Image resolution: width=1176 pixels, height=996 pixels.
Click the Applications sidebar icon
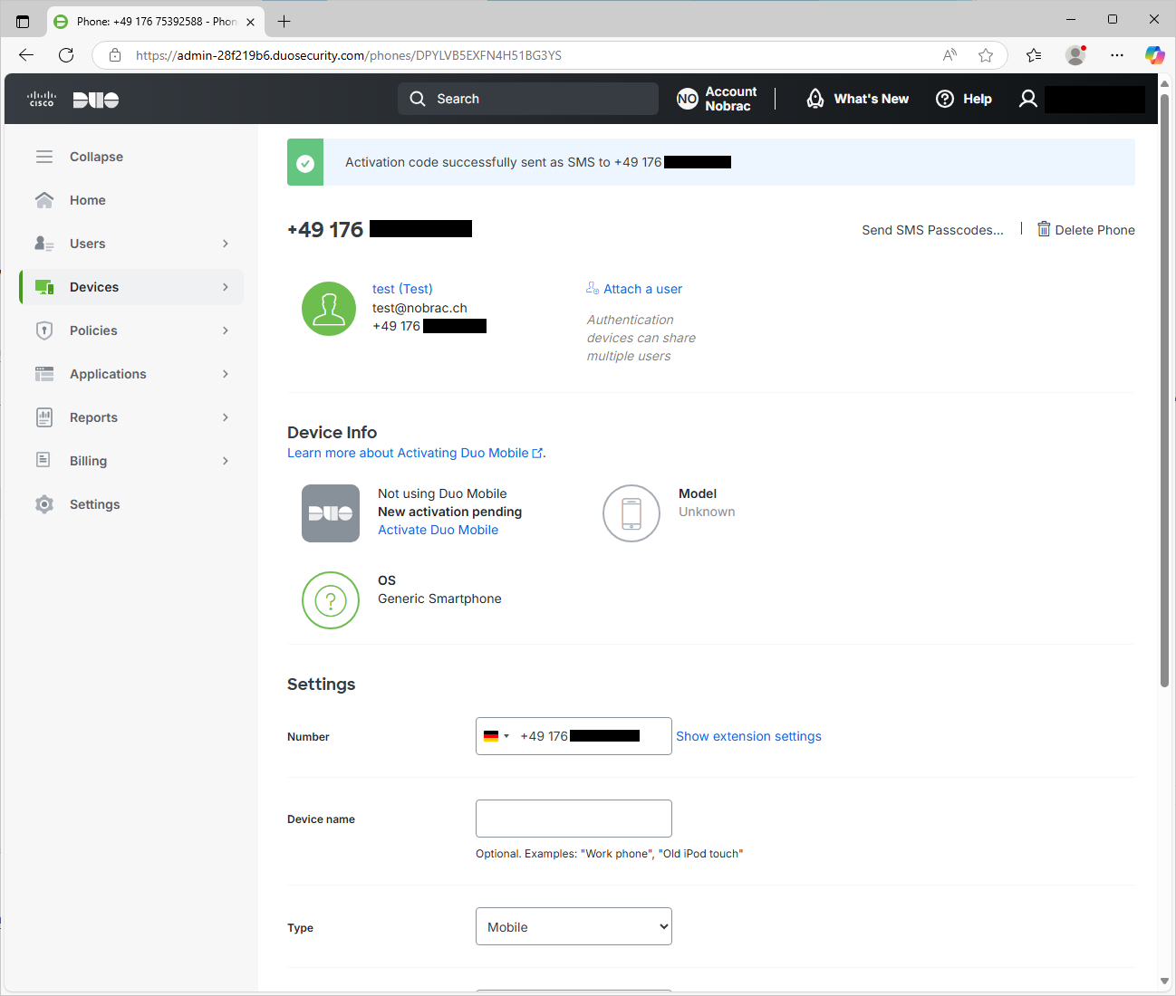click(x=44, y=374)
